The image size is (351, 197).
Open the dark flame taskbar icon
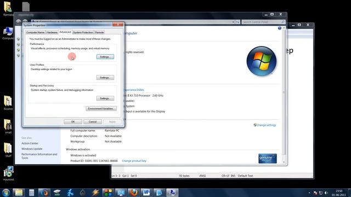[83, 193]
